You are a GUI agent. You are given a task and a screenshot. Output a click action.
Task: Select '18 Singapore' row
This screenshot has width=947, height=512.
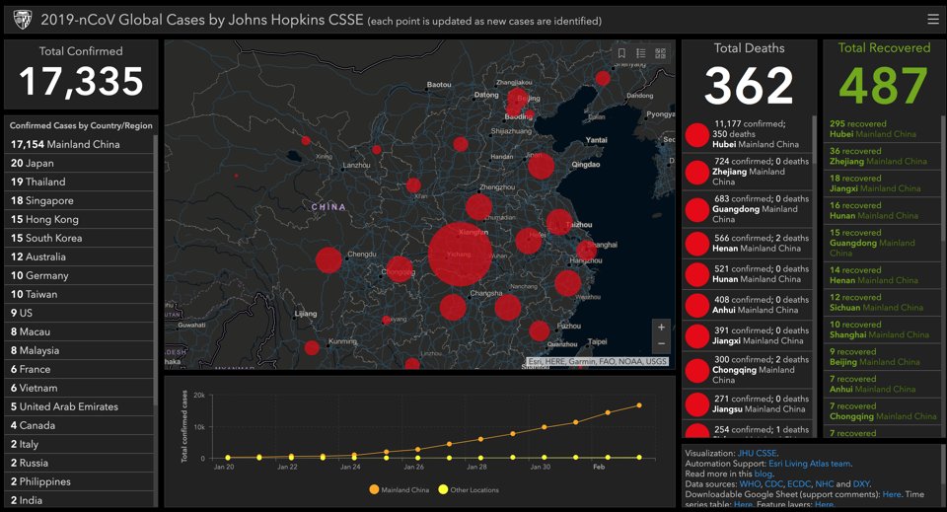pyautogui.click(x=79, y=200)
